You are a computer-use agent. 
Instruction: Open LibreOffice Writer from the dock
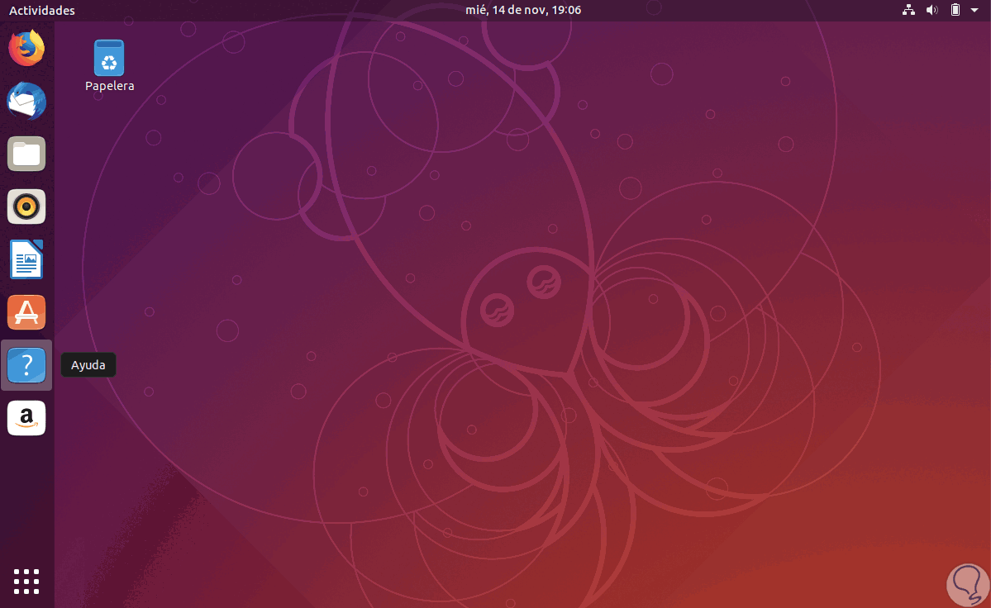click(26, 259)
